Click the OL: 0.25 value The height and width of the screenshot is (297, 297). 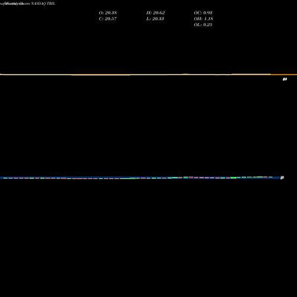[x=203, y=24]
